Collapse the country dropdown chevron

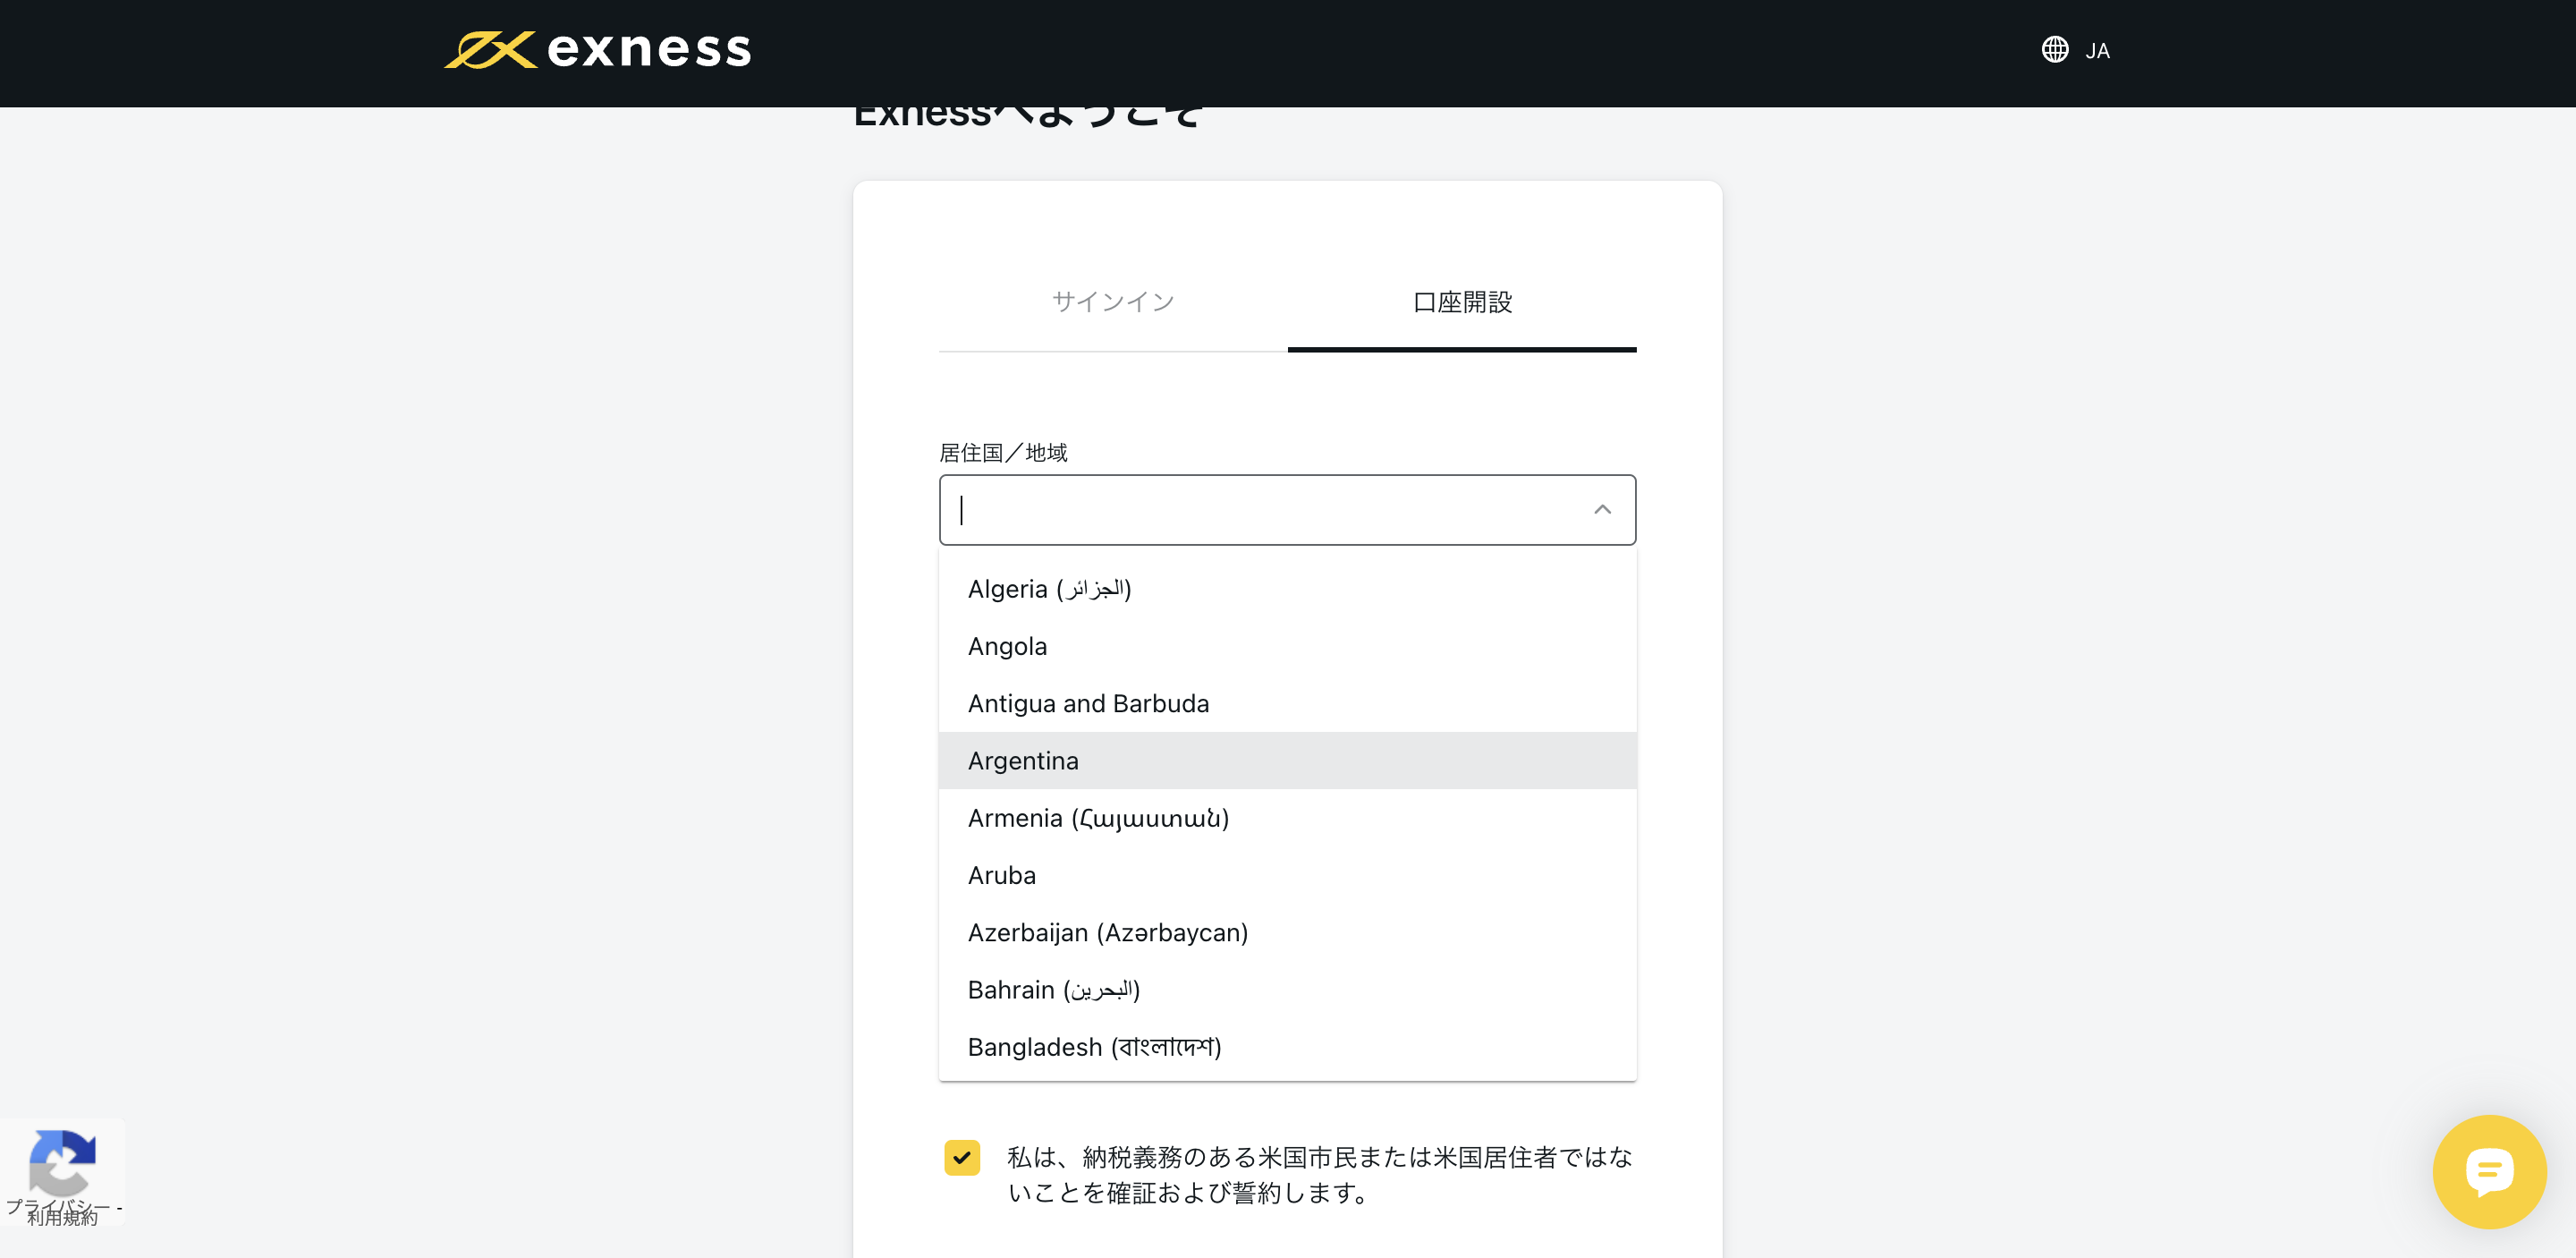tap(1602, 510)
